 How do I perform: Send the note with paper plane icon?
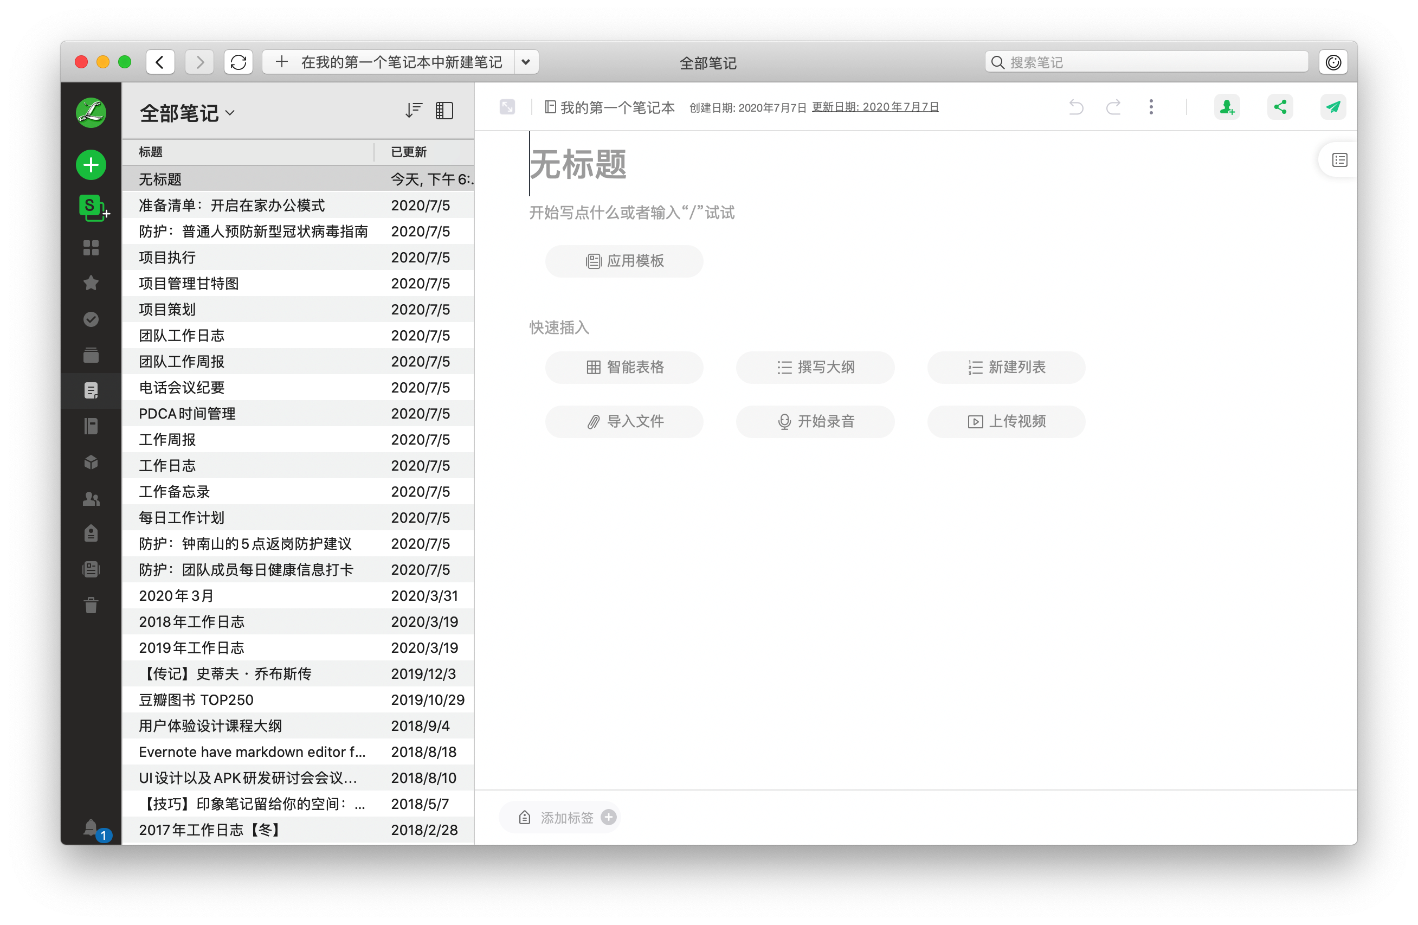[x=1333, y=107]
